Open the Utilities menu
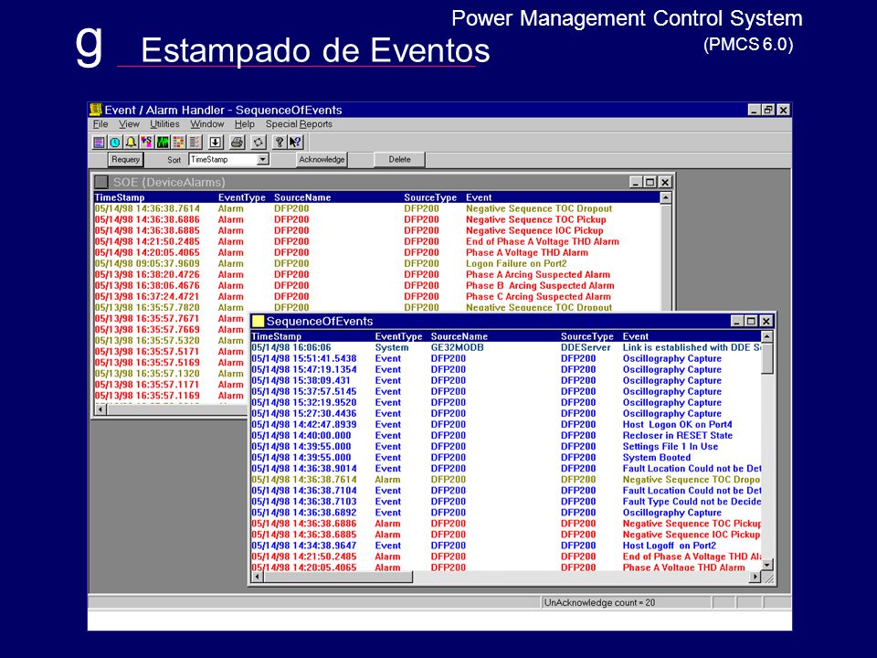Image resolution: width=877 pixels, height=658 pixels. coord(164,124)
